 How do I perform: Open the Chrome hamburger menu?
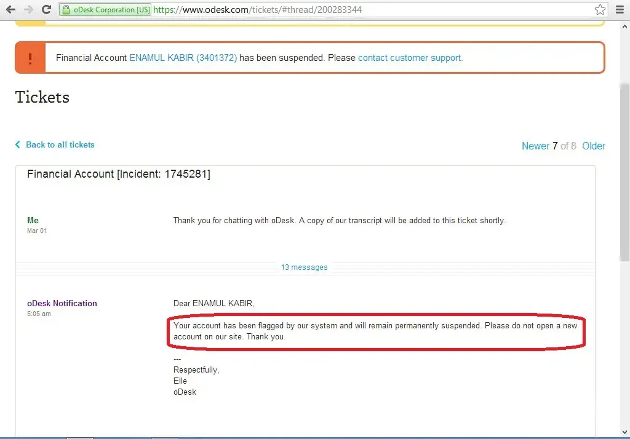pyautogui.click(x=619, y=10)
